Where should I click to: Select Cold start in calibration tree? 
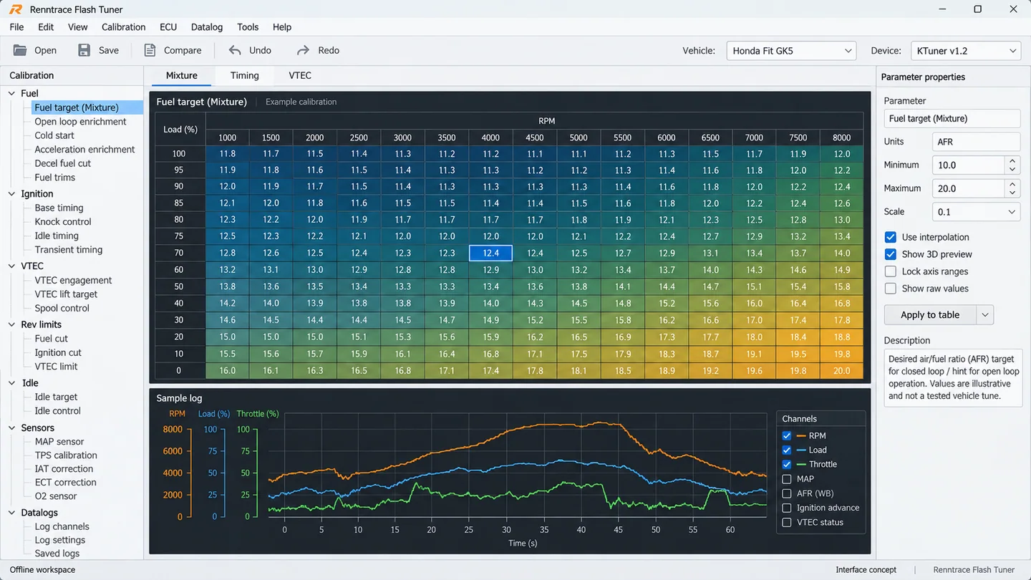click(54, 135)
